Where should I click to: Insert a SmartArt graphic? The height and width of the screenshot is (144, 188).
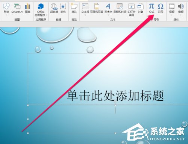point(17,8)
